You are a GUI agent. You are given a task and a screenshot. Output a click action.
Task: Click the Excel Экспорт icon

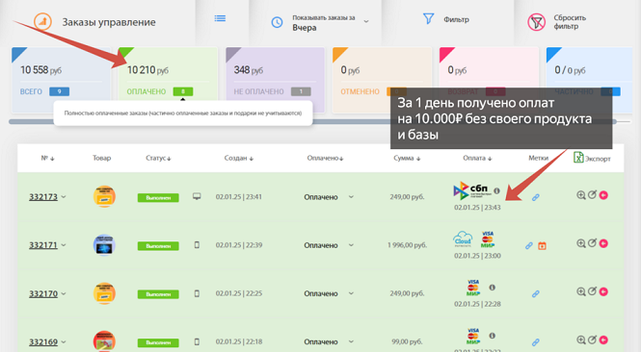click(578, 158)
